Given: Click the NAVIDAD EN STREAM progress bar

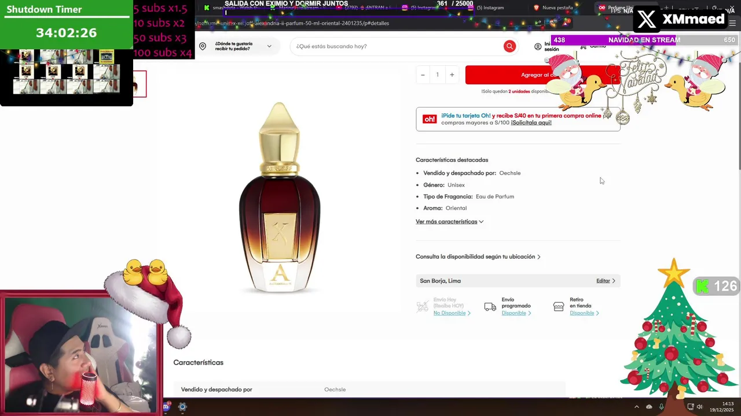Looking at the screenshot, I should pos(644,40).
